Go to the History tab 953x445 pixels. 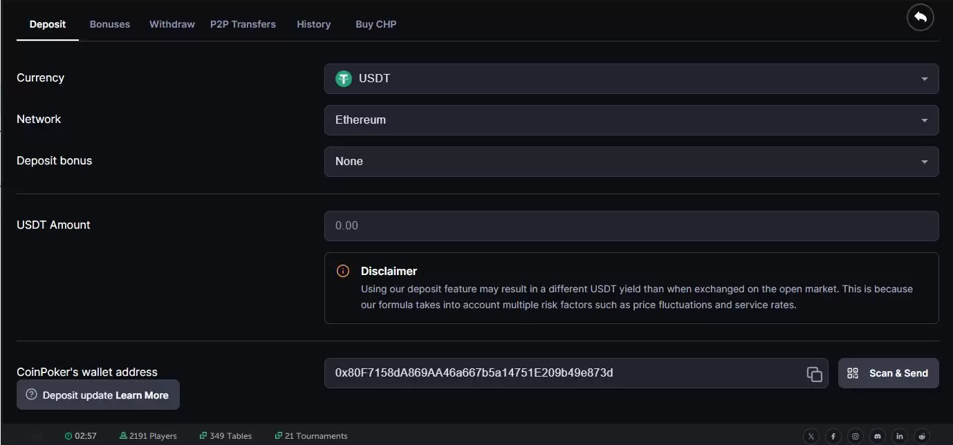tap(313, 24)
